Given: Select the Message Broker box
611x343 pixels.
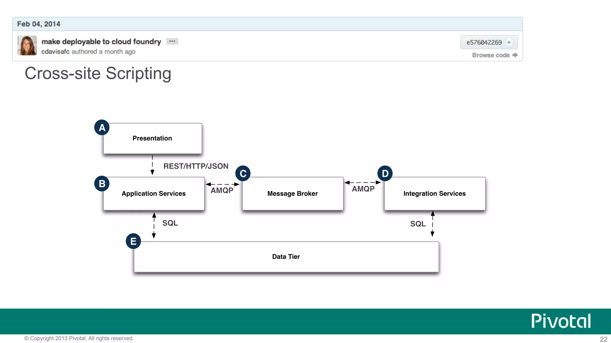Looking at the screenshot, I should pyautogui.click(x=293, y=194).
